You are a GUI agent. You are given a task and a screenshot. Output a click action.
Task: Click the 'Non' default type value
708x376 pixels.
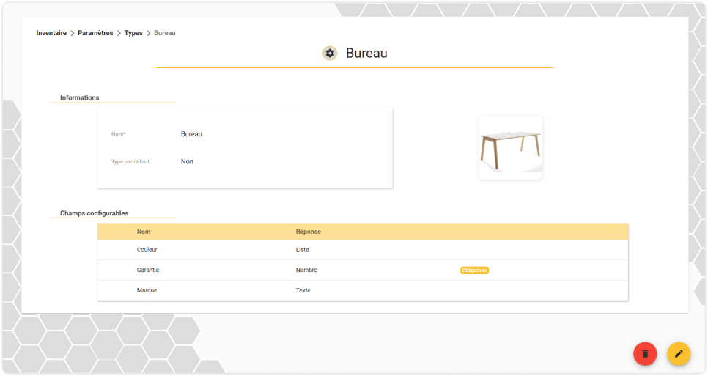(x=187, y=161)
